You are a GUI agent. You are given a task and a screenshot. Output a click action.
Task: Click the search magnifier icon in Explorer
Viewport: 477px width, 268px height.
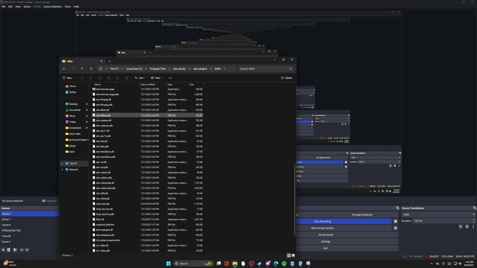(291, 69)
